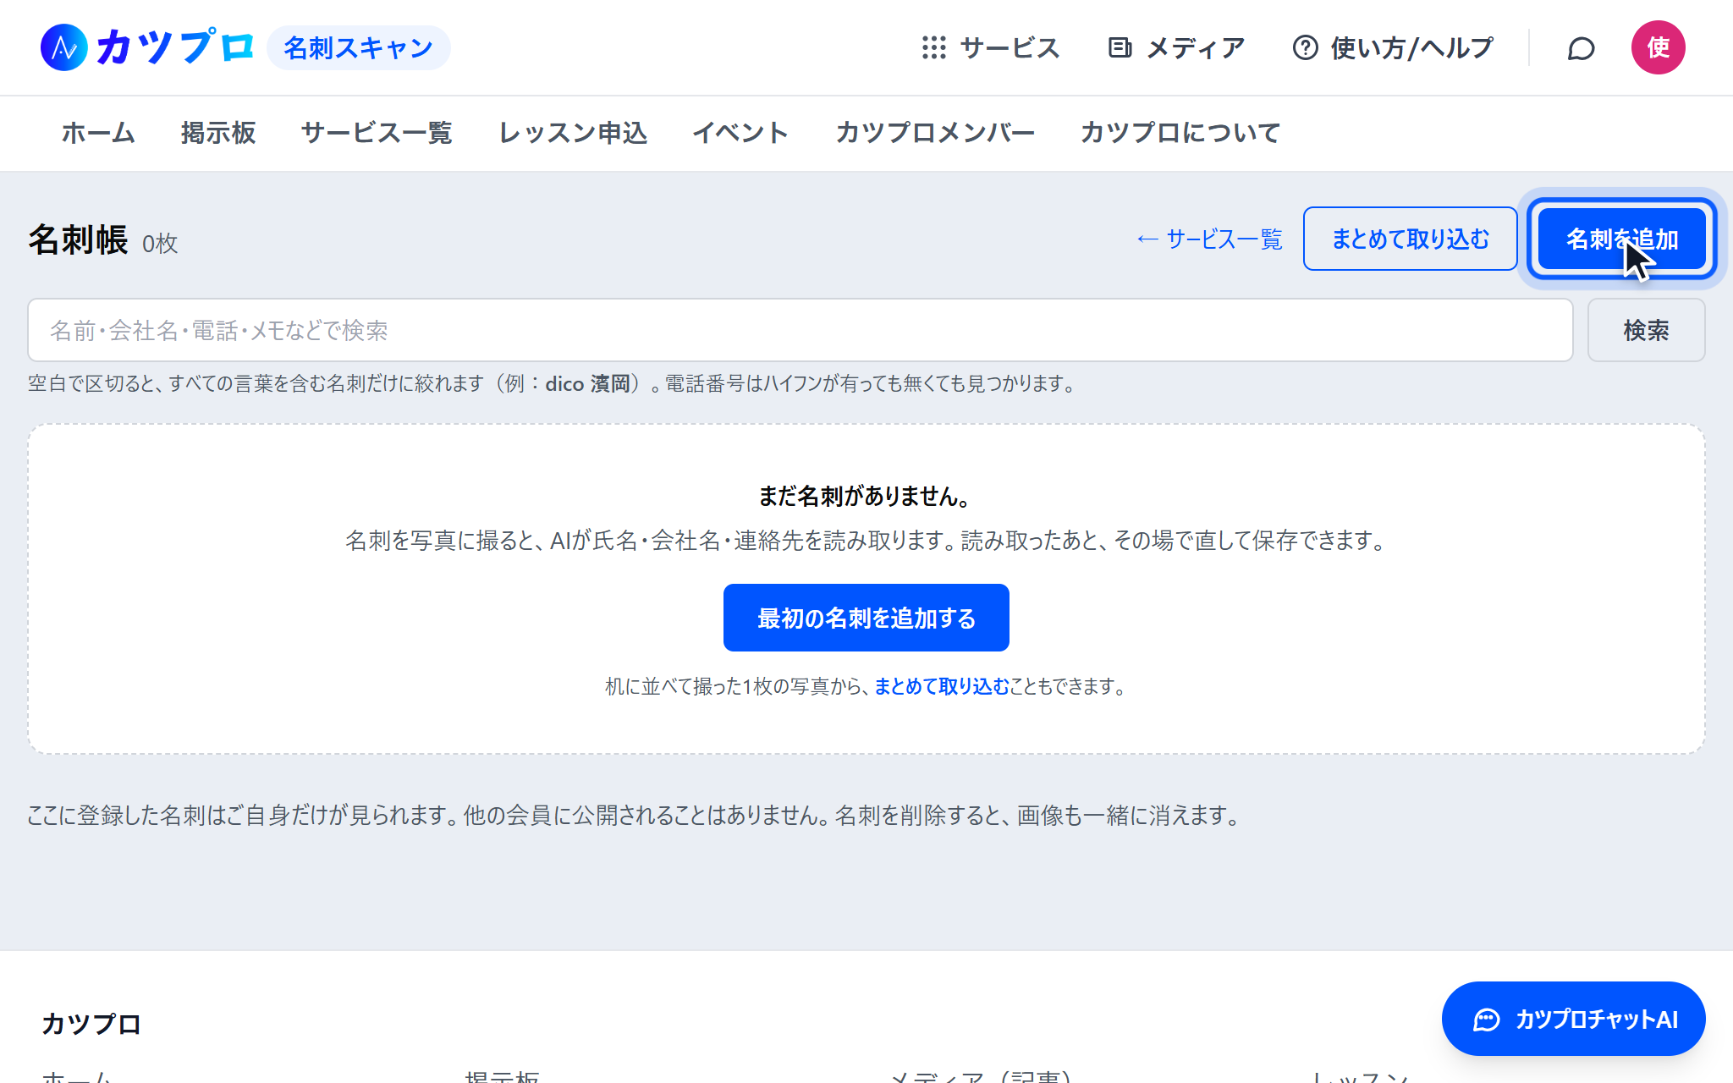This screenshot has height=1083, width=1733.
Task: Open the イベント nav item
Action: pos(740,133)
